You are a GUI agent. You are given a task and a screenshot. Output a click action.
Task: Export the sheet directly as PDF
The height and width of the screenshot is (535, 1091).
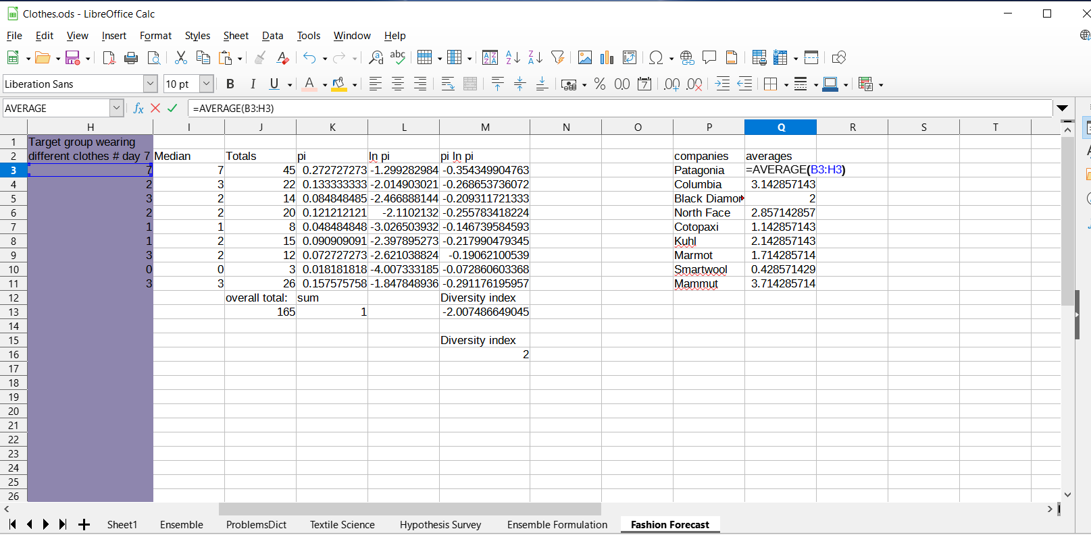pos(109,58)
